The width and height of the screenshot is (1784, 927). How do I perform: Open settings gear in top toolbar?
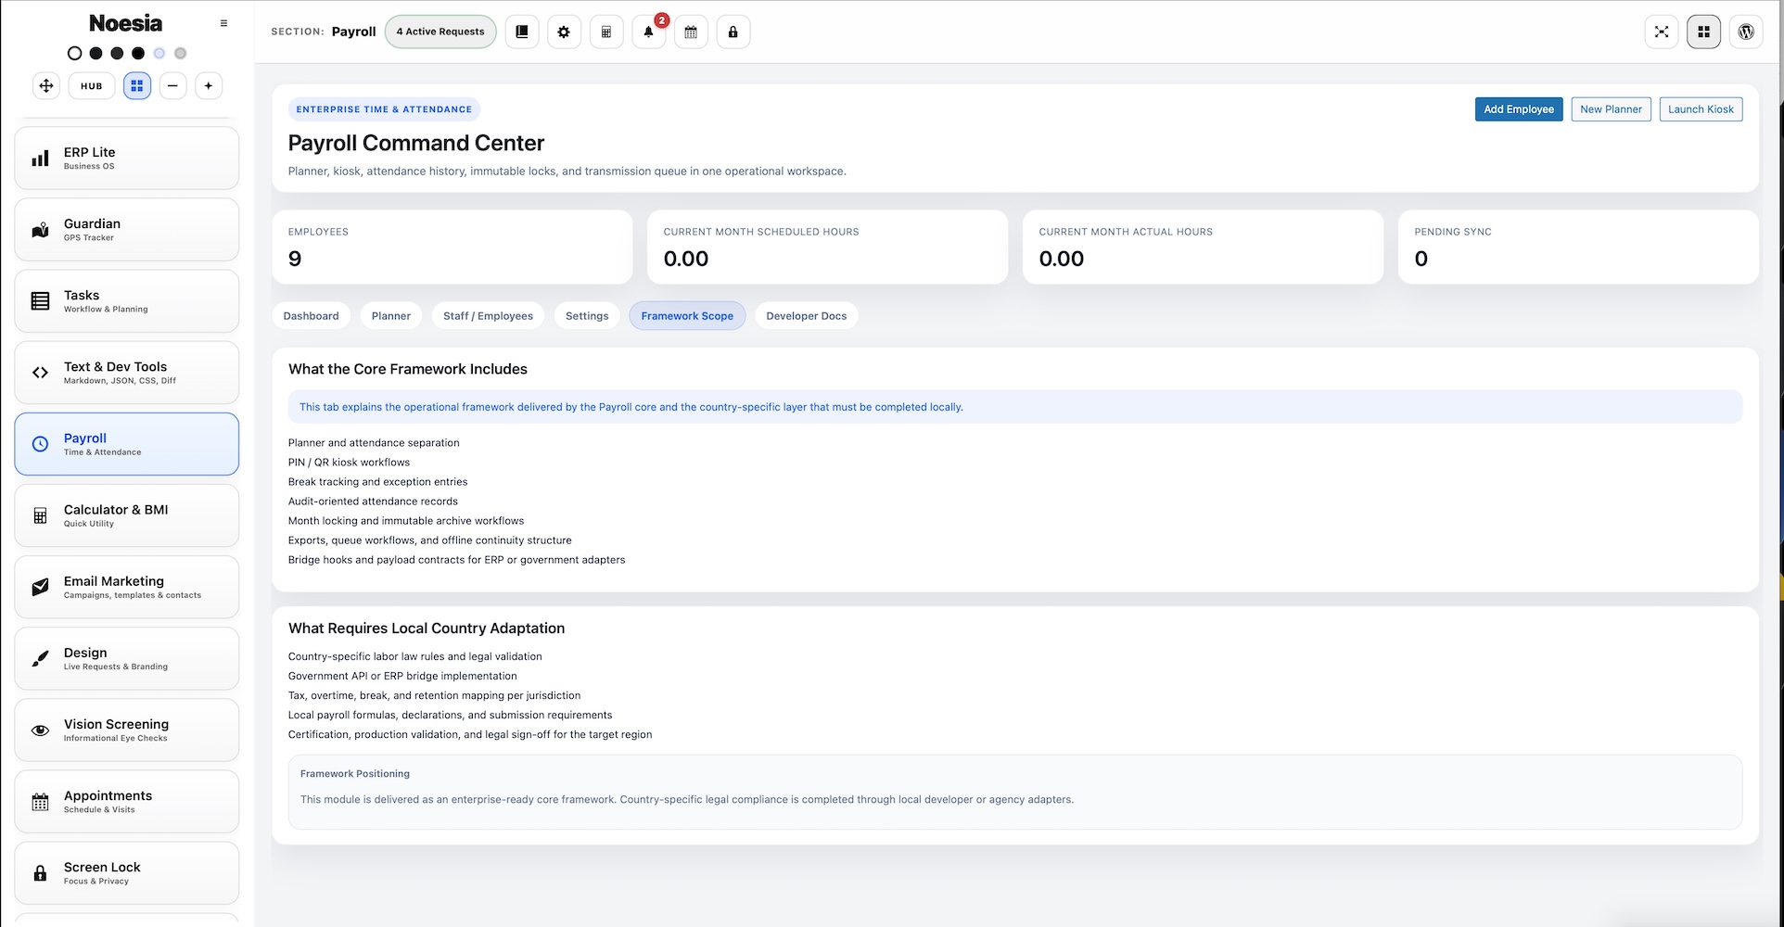pos(564,32)
